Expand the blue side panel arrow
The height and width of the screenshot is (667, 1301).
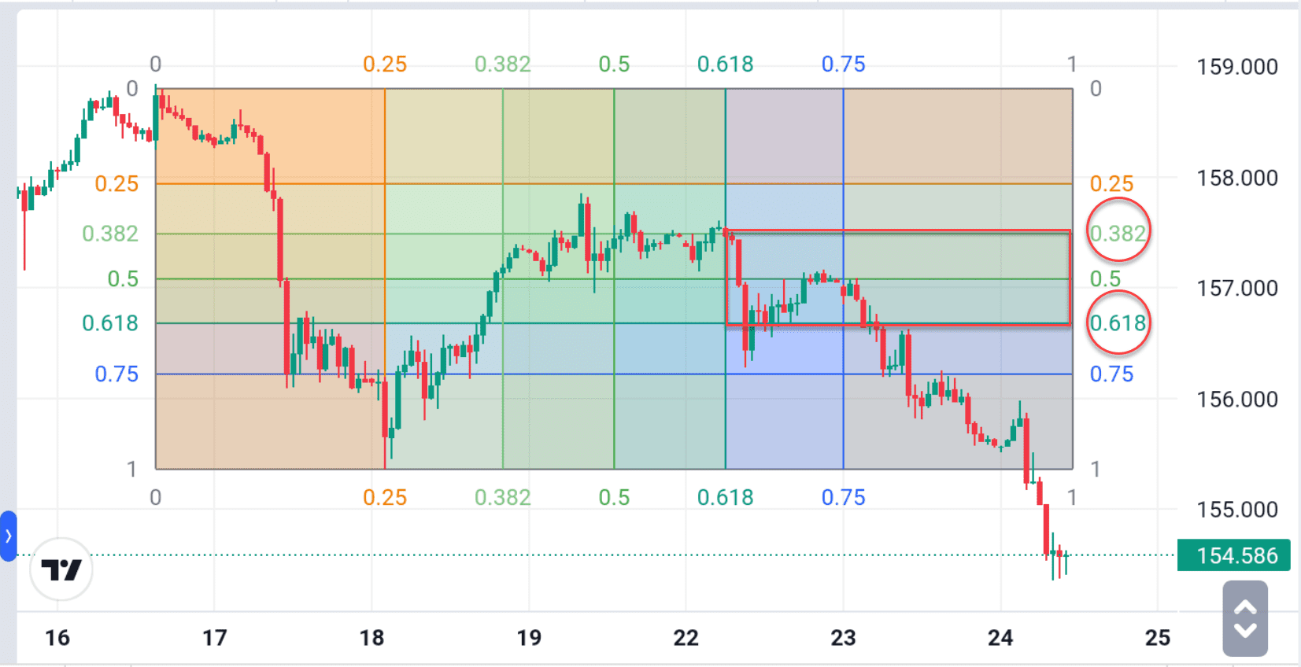coord(8,536)
